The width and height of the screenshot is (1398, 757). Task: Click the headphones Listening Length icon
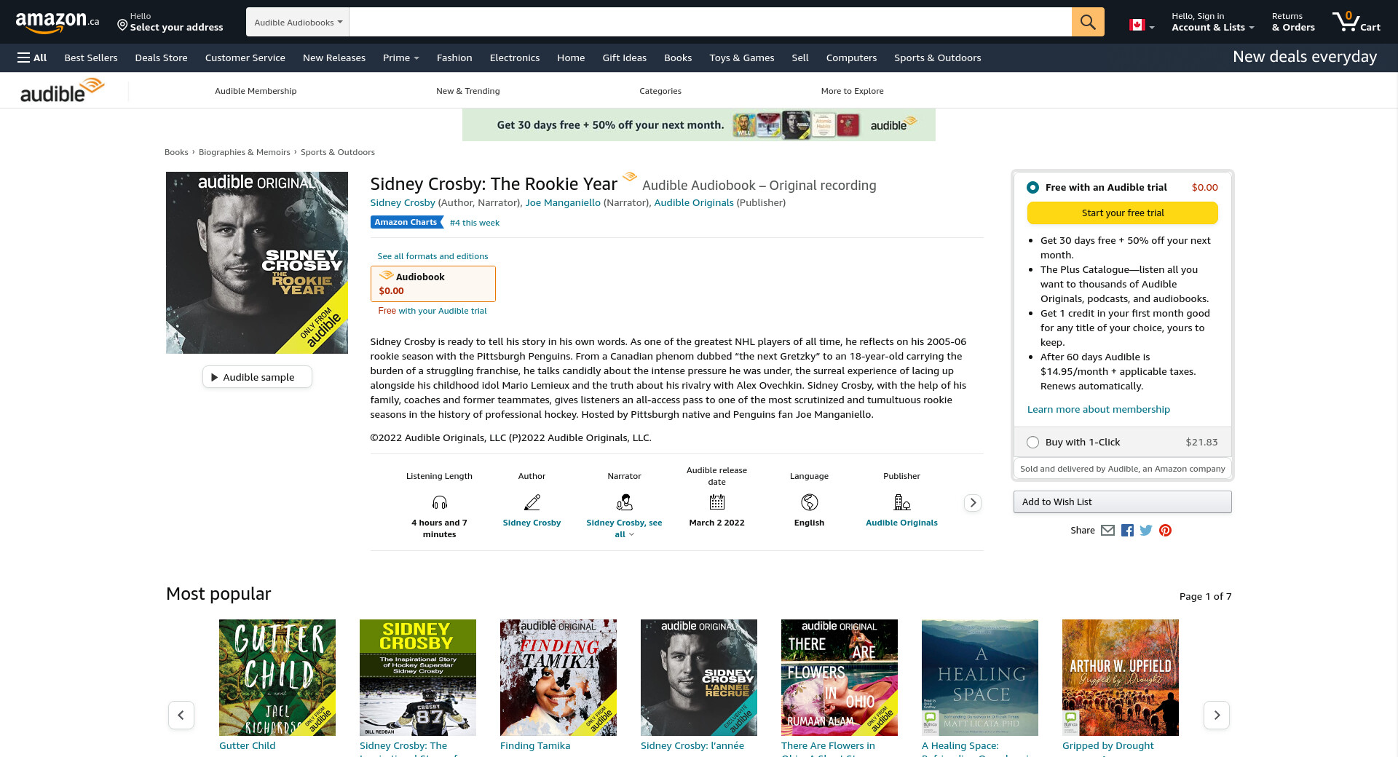click(440, 502)
